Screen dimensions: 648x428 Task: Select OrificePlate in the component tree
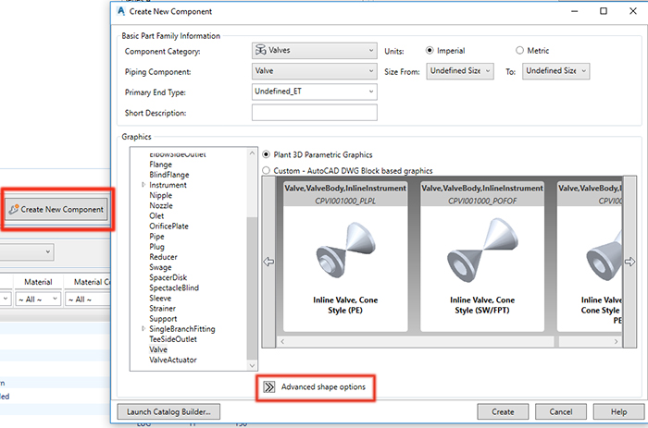coord(168,226)
